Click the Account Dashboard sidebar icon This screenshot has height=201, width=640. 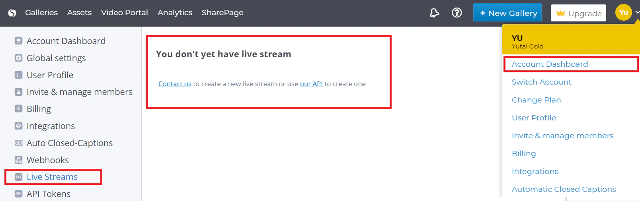point(18,41)
